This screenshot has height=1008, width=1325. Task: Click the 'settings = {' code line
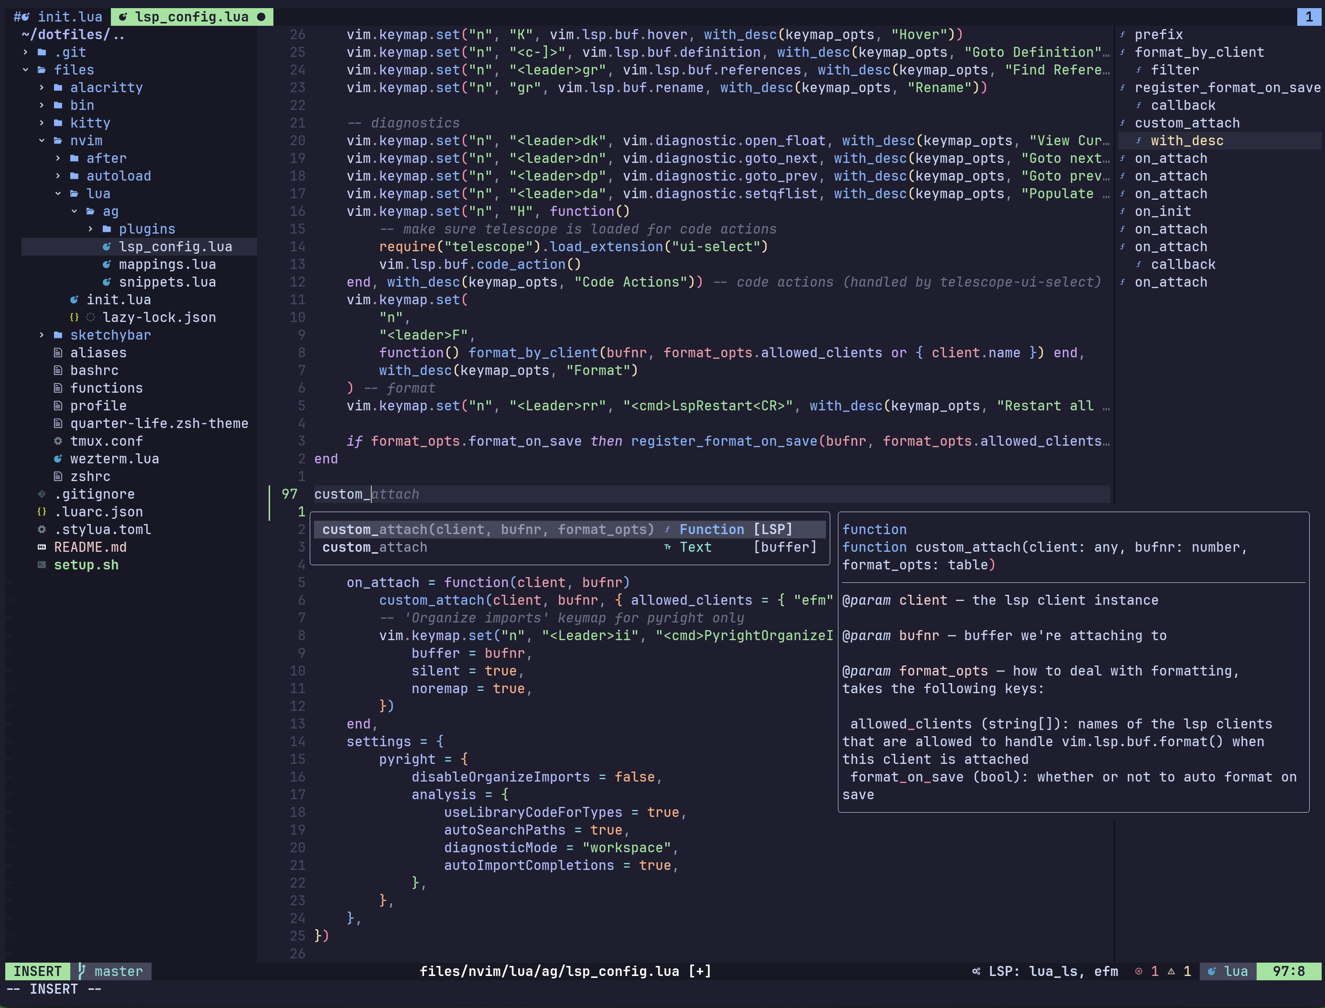[394, 741]
